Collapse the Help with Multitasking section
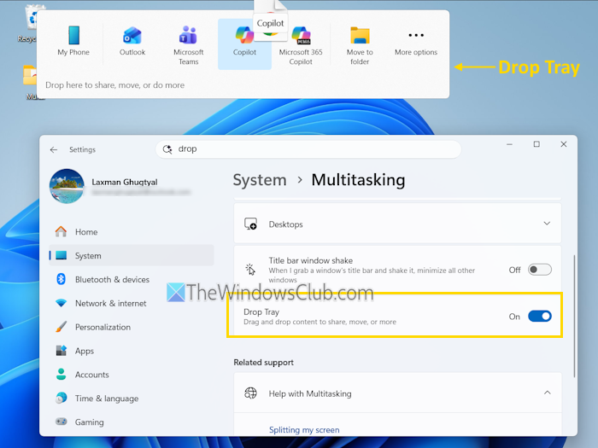The height and width of the screenshot is (448, 598). click(547, 393)
